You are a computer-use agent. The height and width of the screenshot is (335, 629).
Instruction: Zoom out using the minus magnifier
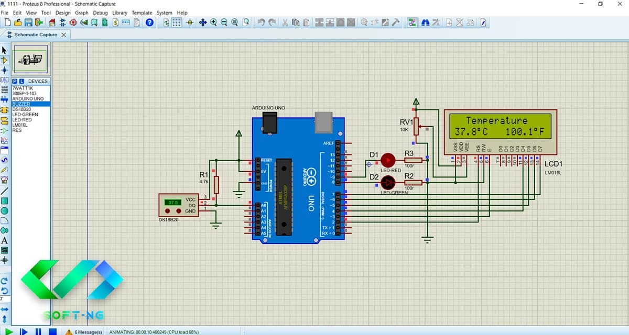(224, 23)
